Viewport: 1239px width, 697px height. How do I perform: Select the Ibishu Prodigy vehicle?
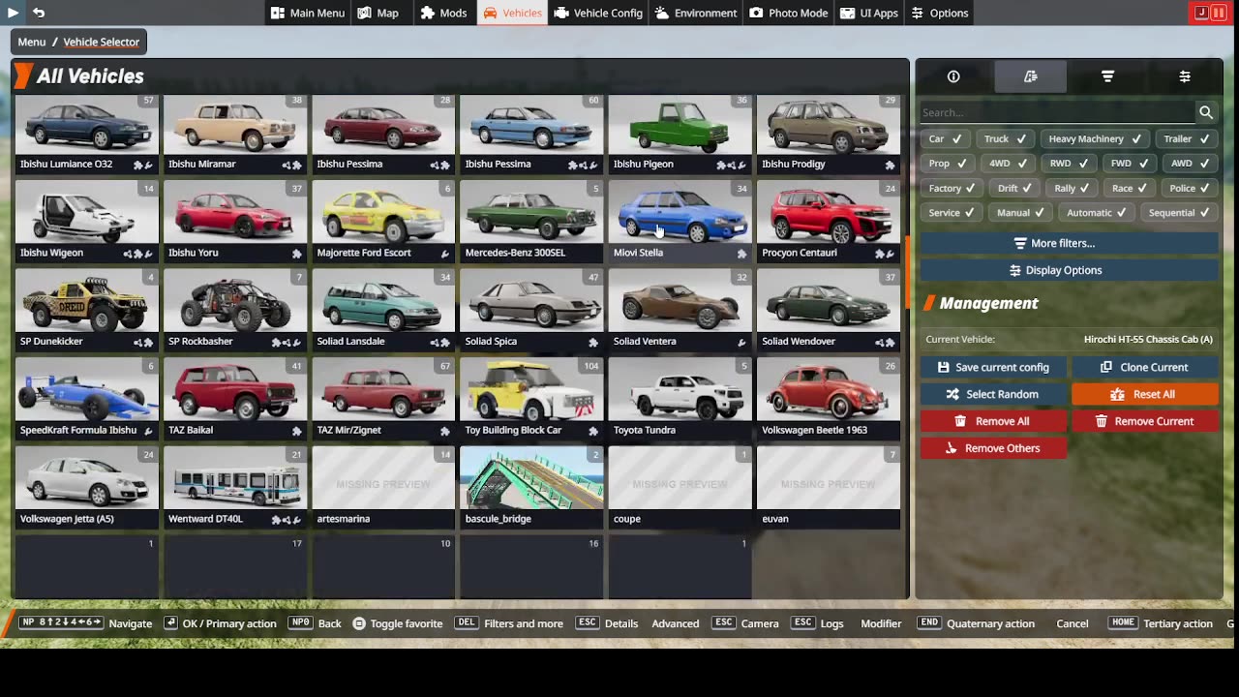829,134
